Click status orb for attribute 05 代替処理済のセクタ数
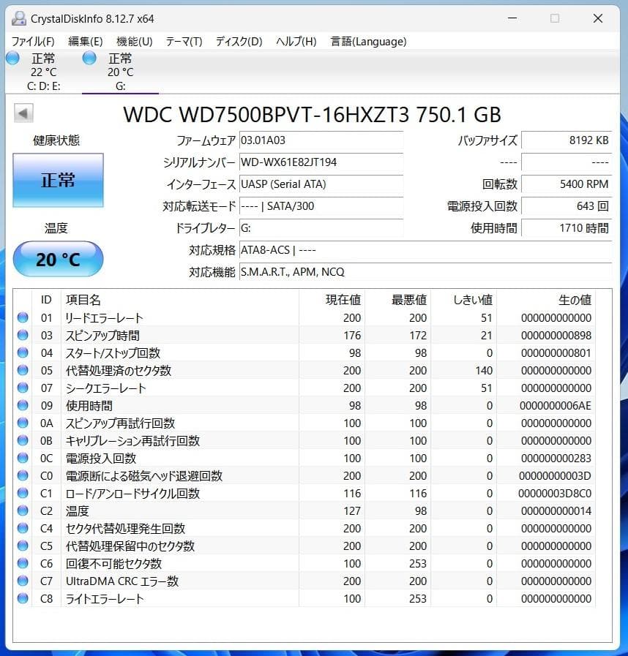This screenshot has width=628, height=656. (23, 370)
